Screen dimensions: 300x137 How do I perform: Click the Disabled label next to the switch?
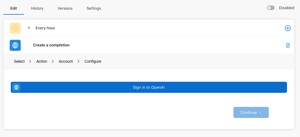[x=286, y=8]
